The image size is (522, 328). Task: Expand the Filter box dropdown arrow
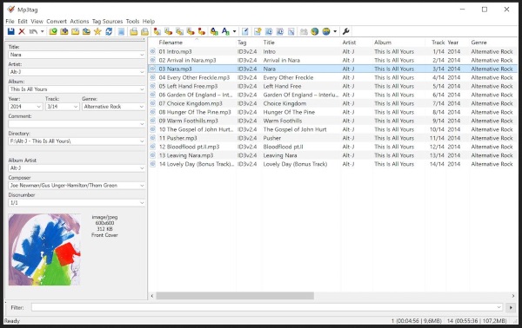click(x=499, y=307)
